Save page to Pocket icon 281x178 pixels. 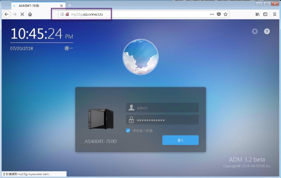coord(219,14)
